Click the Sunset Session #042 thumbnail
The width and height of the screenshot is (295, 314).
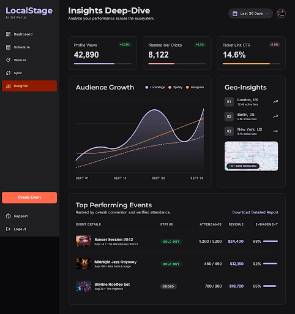pyautogui.click(x=83, y=241)
